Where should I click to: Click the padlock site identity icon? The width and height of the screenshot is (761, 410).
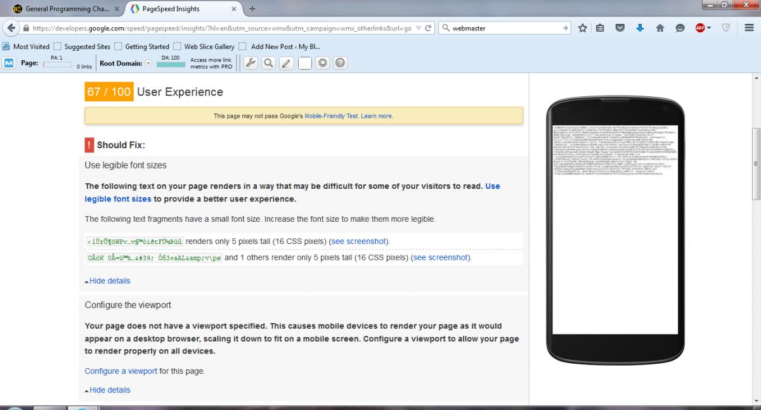26,29
